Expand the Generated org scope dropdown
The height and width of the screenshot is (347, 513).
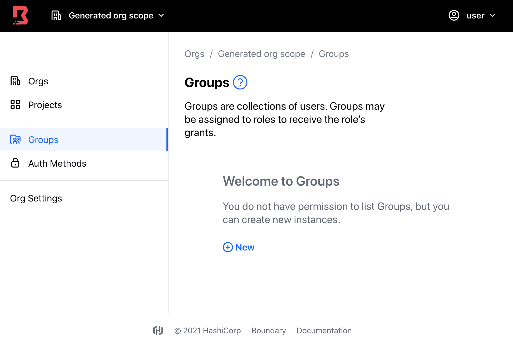111,16
